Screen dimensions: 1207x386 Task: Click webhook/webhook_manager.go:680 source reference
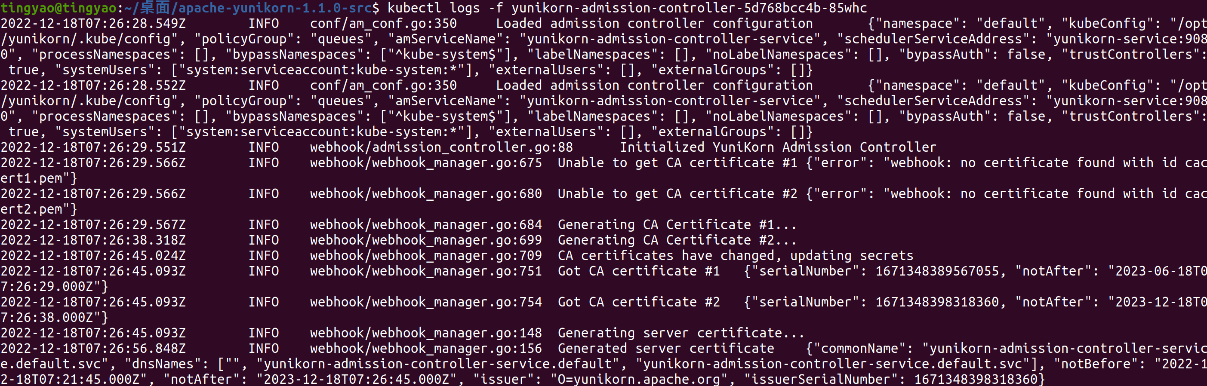click(426, 193)
